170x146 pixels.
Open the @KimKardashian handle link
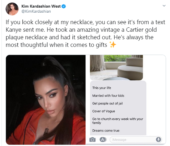[36, 12]
